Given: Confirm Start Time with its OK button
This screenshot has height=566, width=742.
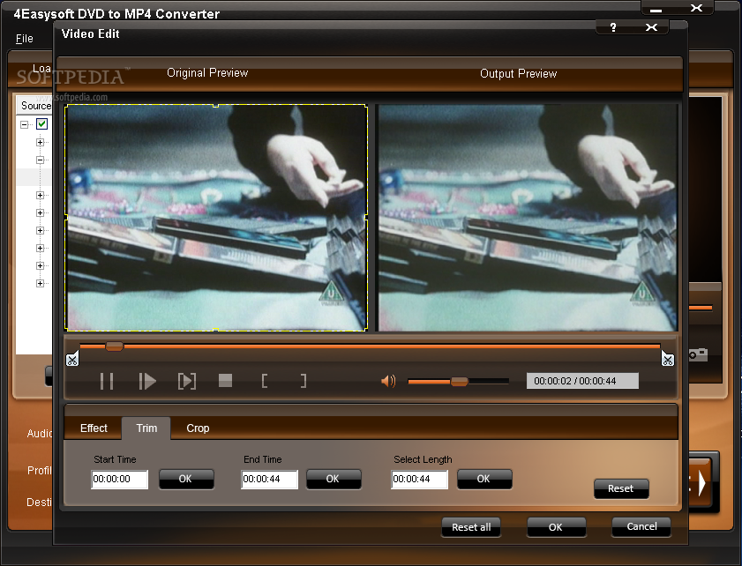Looking at the screenshot, I should (186, 479).
